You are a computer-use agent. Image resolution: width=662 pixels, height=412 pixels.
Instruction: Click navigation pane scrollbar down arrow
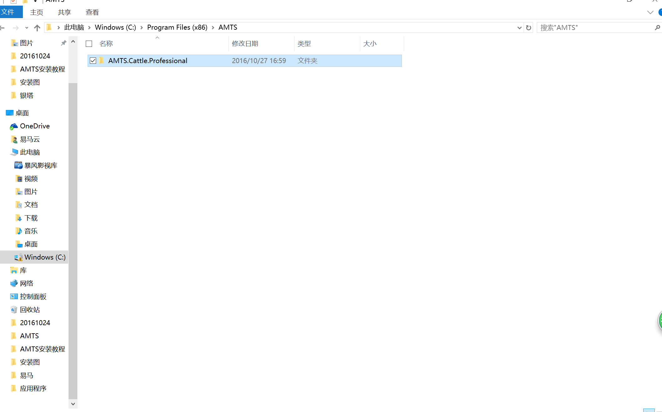[73, 404]
